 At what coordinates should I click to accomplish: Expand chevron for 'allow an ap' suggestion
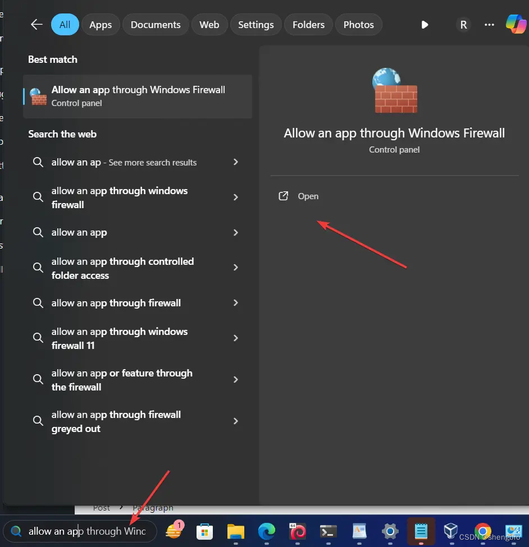[236, 162]
